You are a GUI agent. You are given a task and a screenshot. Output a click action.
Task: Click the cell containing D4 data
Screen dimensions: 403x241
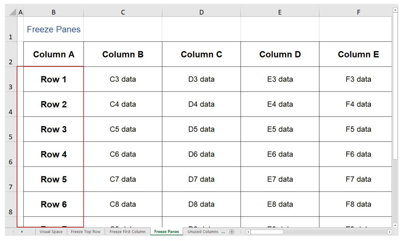tap(201, 104)
